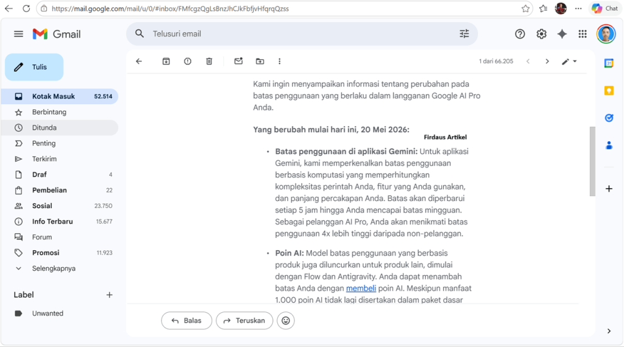Bookmark this page with star icon
The width and height of the screenshot is (624, 347).
pyautogui.click(x=525, y=9)
